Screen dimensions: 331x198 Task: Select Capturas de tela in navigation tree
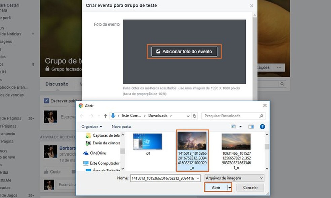pyautogui.click(x=106, y=135)
